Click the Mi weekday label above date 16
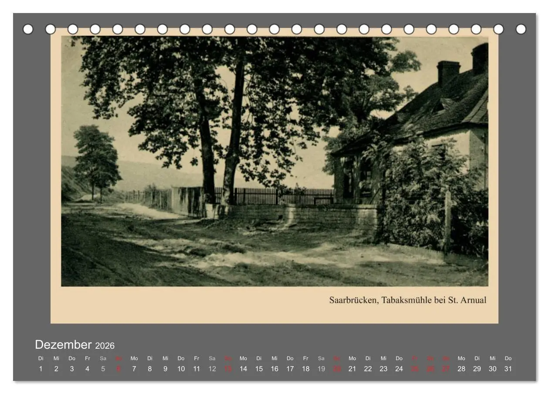 coord(274,358)
